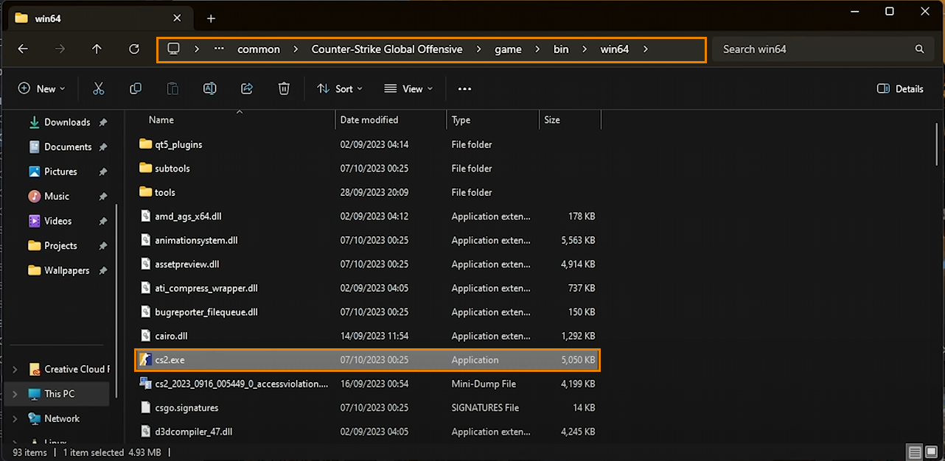Screen dimensions: 945x461
Task: Close the win64 tab
Action: pyautogui.click(x=177, y=18)
